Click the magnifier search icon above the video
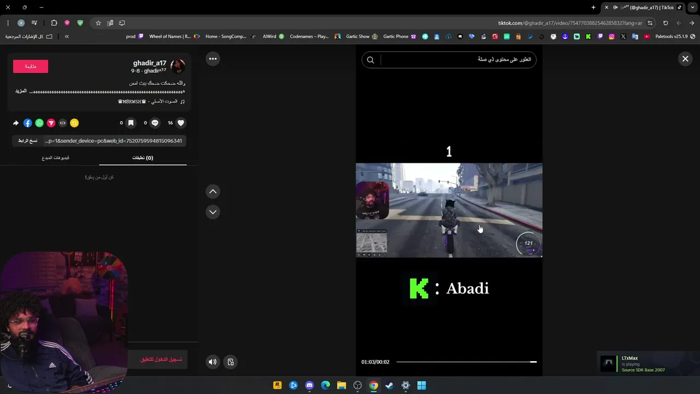The width and height of the screenshot is (700, 394). tap(370, 60)
